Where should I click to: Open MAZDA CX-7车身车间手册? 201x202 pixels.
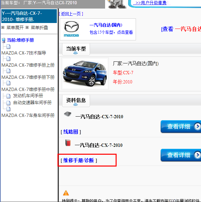[x=28, y=115]
